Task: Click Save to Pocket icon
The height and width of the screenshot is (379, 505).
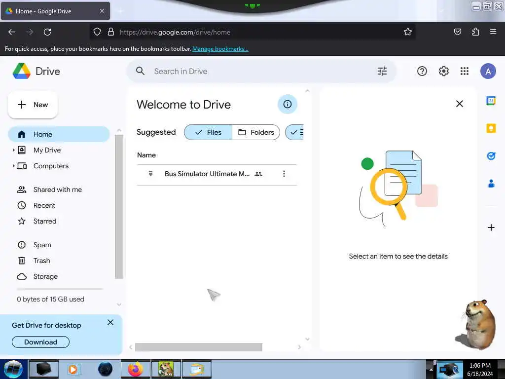Action: point(457,32)
